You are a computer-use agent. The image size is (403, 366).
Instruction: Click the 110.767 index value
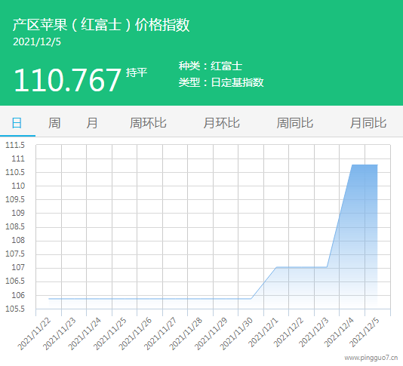[x=67, y=80]
